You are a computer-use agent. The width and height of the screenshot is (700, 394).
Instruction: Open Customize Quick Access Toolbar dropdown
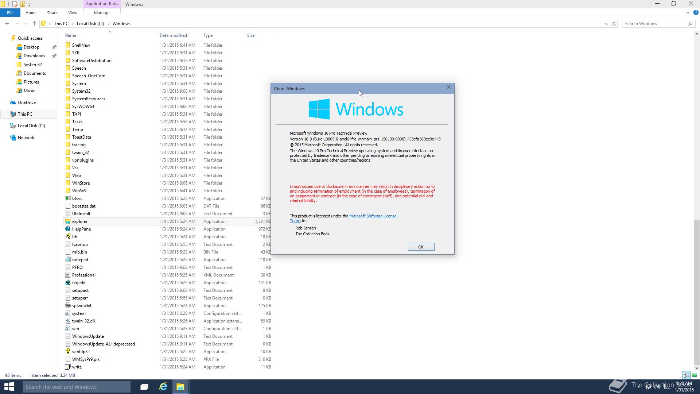tap(30, 4)
